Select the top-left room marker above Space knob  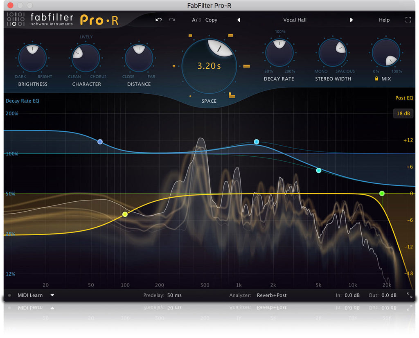click(x=190, y=36)
